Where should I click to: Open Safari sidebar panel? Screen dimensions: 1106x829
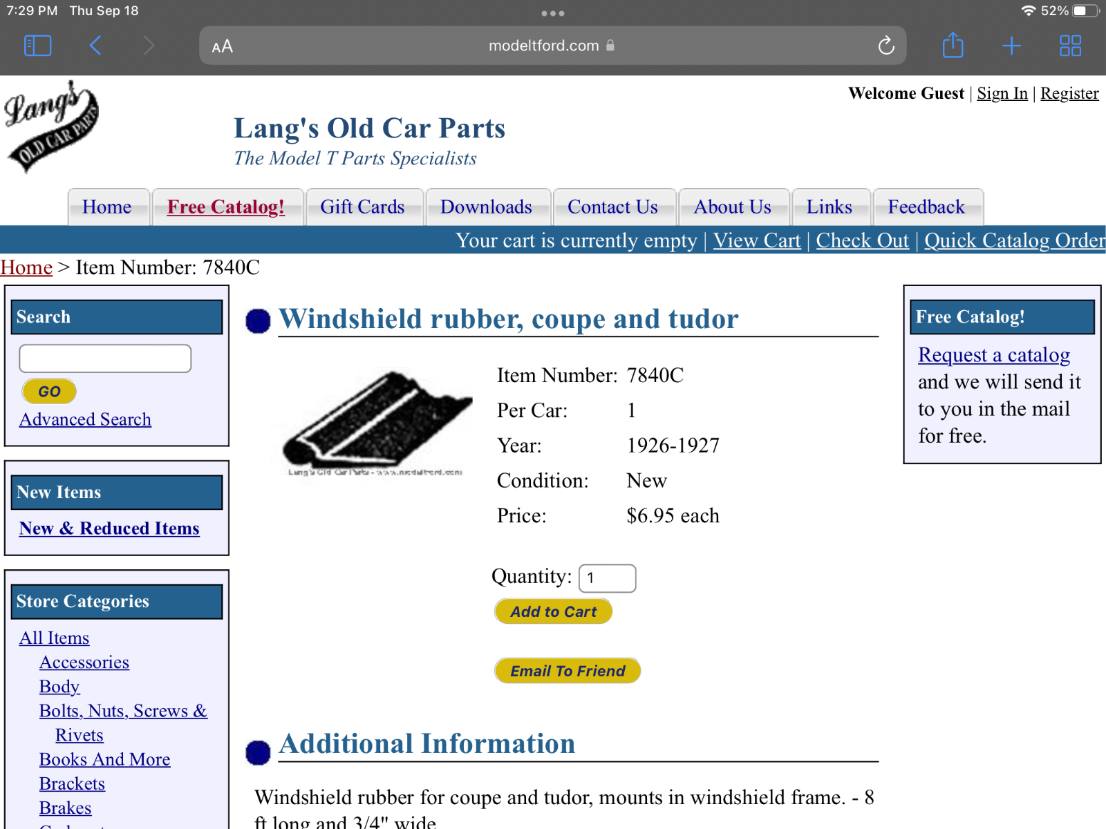37,46
